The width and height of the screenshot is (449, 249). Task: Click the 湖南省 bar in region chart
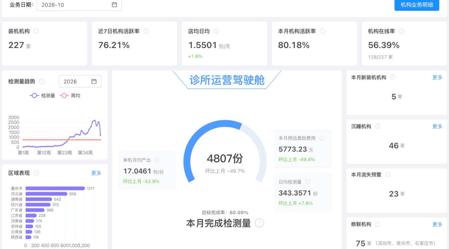39,199
